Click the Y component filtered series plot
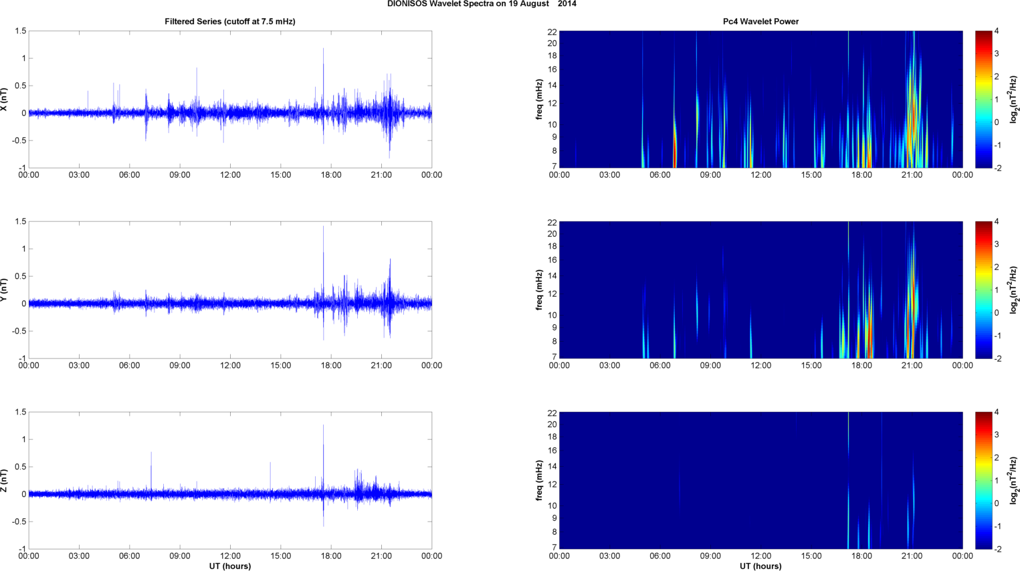Viewport: 1020px width, 571px height. coord(230,290)
